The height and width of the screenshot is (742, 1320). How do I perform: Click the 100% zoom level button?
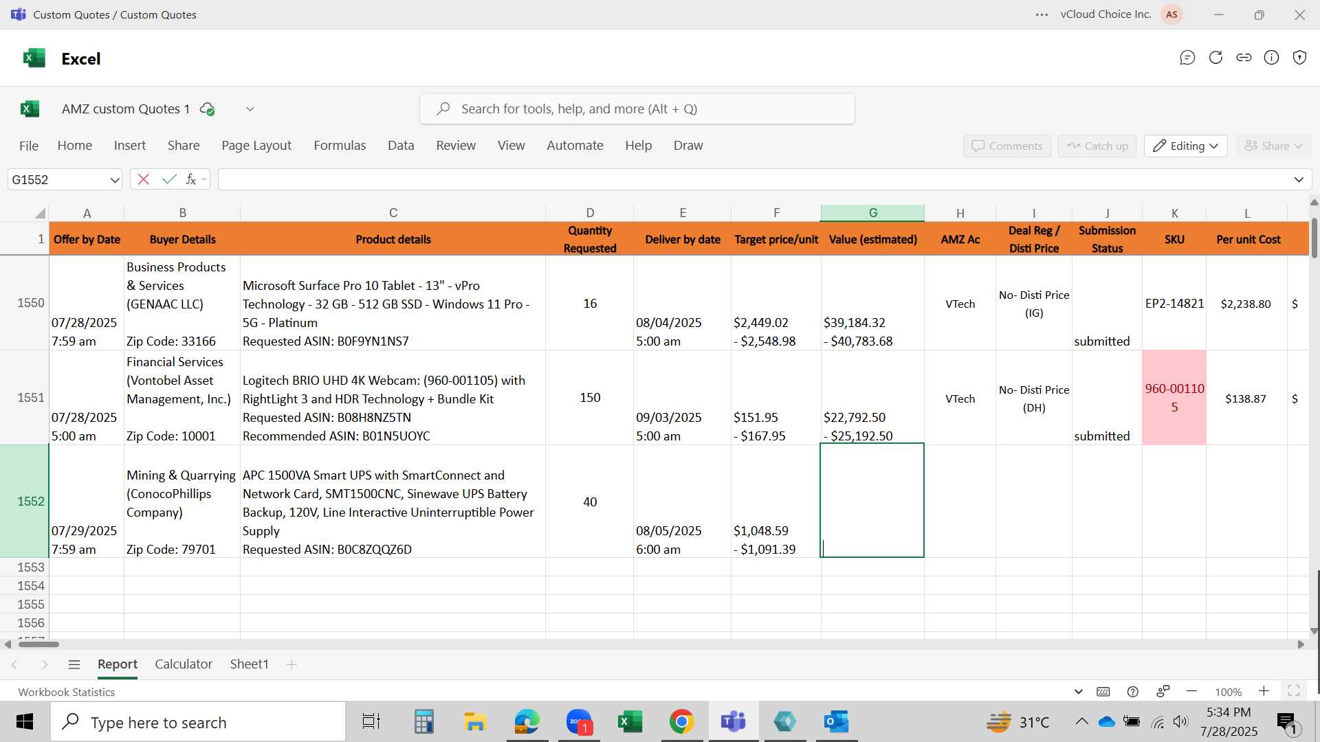1228,692
